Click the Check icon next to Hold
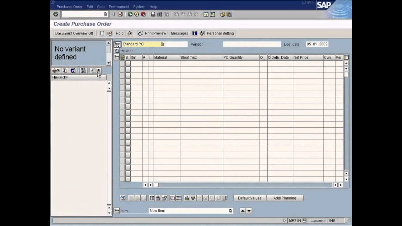This screenshot has width=402, height=226. [x=130, y=33]
